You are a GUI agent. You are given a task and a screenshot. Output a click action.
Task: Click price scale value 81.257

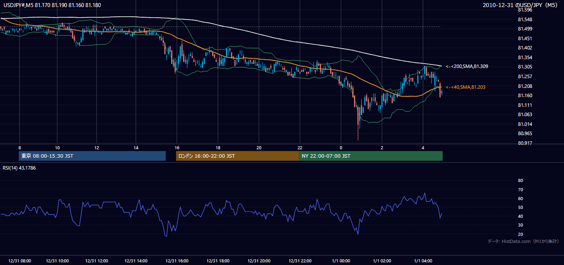click(x=524, y=76)
